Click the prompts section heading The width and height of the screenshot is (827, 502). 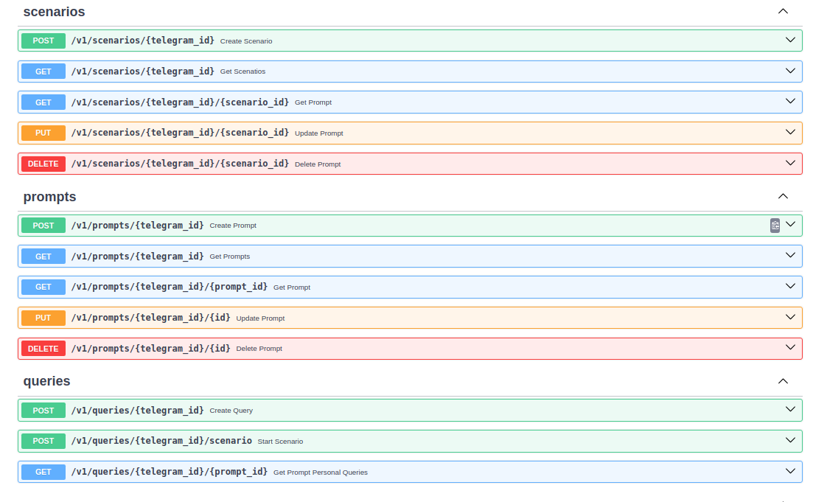[x=49, y=197]
